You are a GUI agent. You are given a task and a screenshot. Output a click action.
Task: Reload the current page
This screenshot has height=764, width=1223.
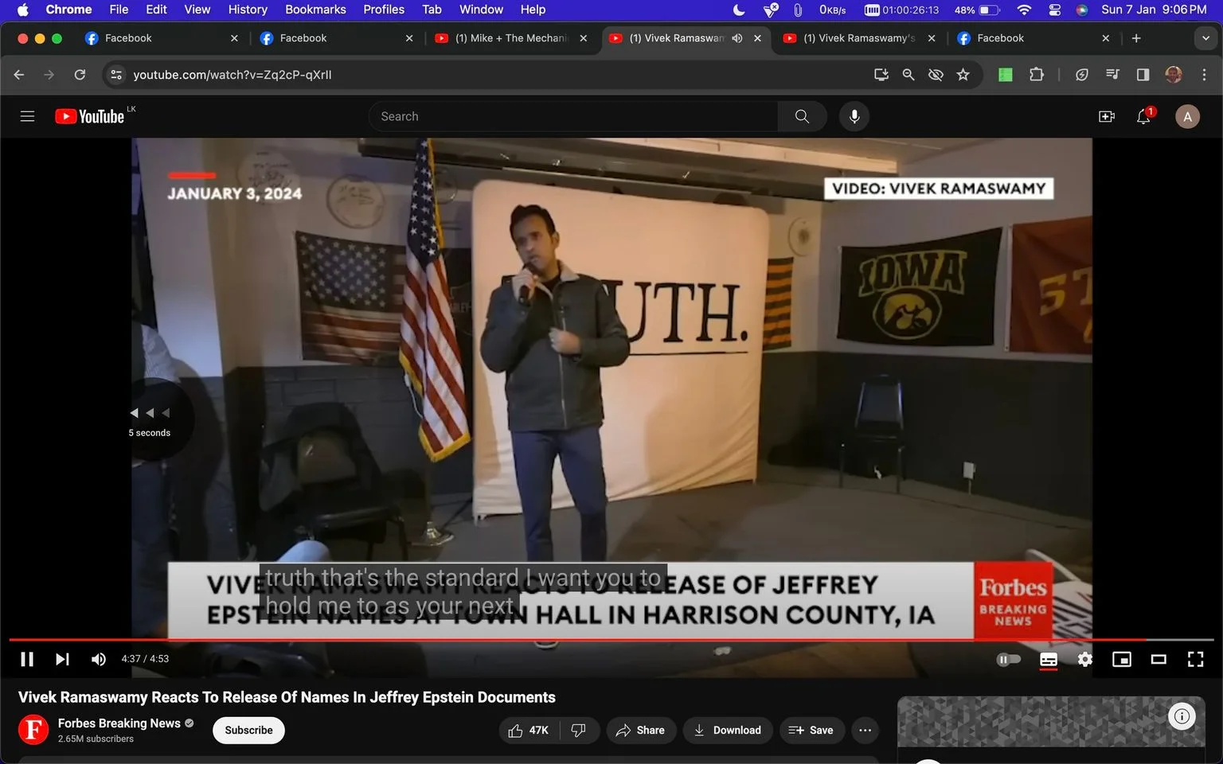point(80,75)
